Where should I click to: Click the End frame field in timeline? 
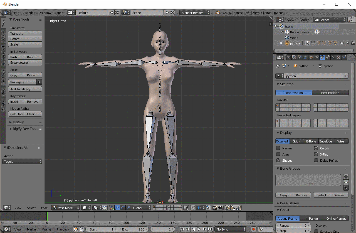pos(133,229)
